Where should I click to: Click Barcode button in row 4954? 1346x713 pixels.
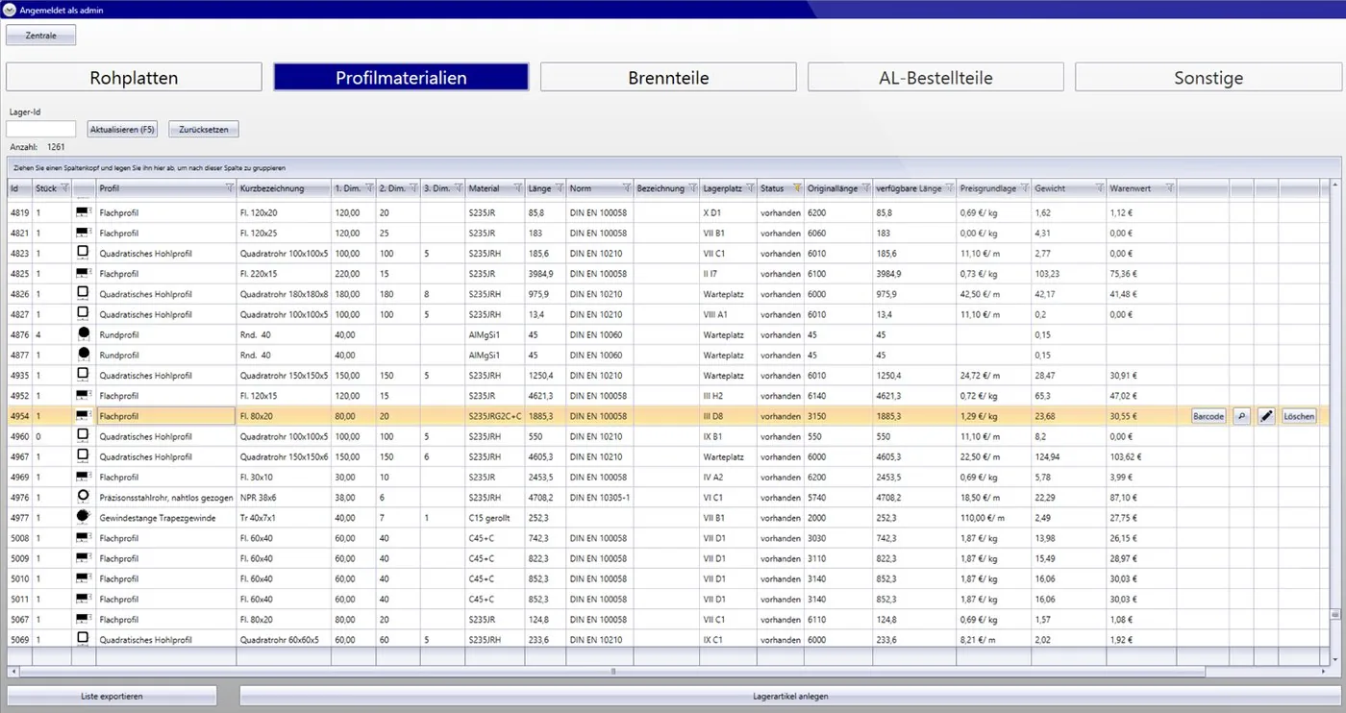[1209, 416]
